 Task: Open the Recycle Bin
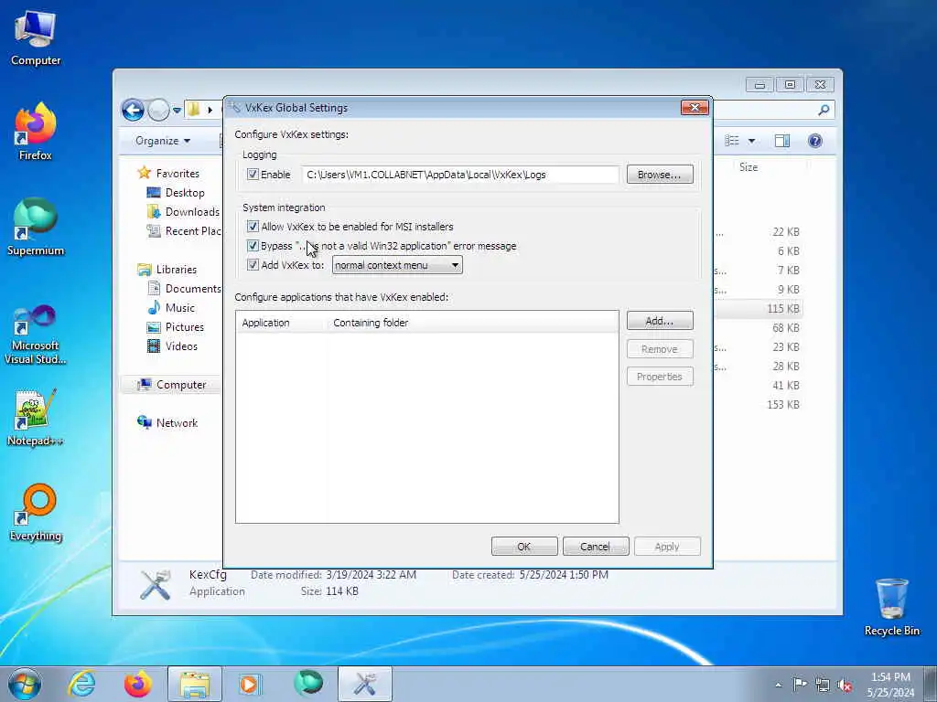[x=891, y=608]
